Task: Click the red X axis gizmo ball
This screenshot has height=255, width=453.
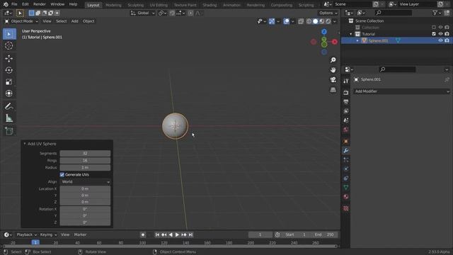Action: tap(335, 42)
